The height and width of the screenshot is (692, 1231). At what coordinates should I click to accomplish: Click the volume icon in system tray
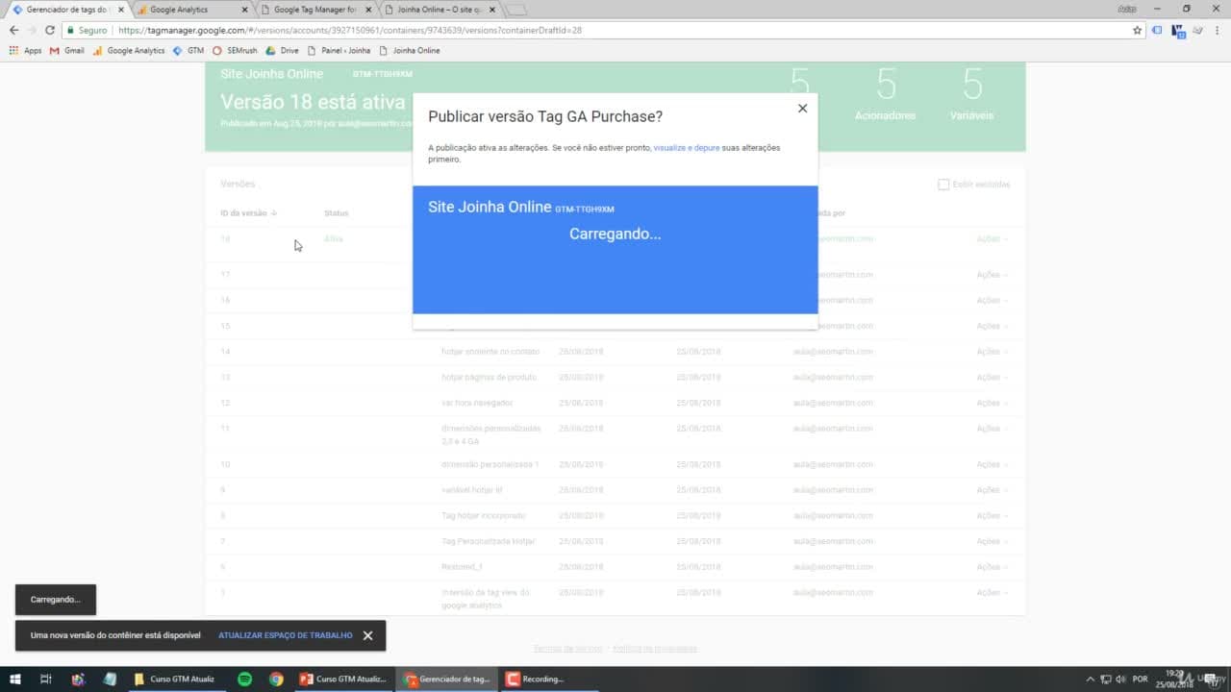1121,680
